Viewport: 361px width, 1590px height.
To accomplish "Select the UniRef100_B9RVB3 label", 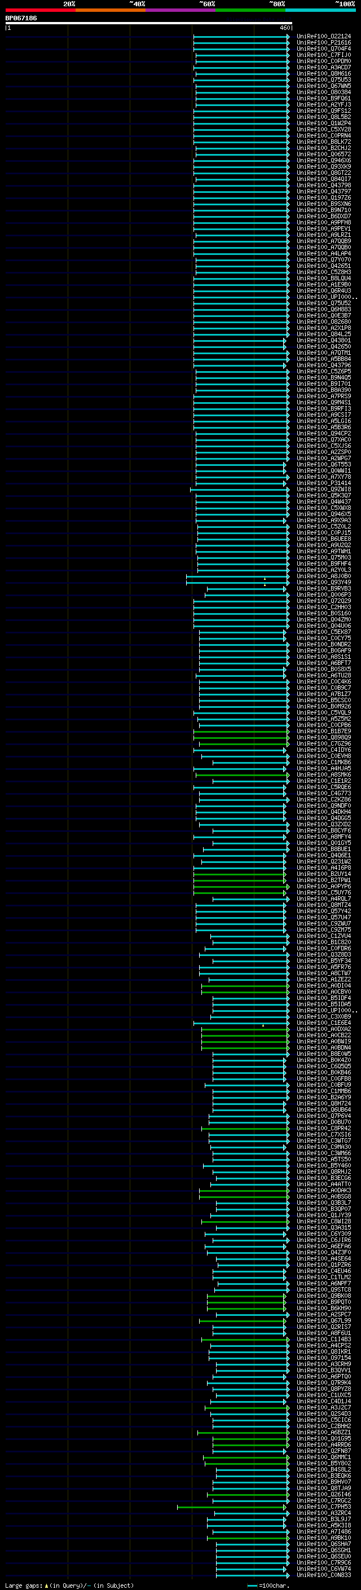I will [323, 589].
